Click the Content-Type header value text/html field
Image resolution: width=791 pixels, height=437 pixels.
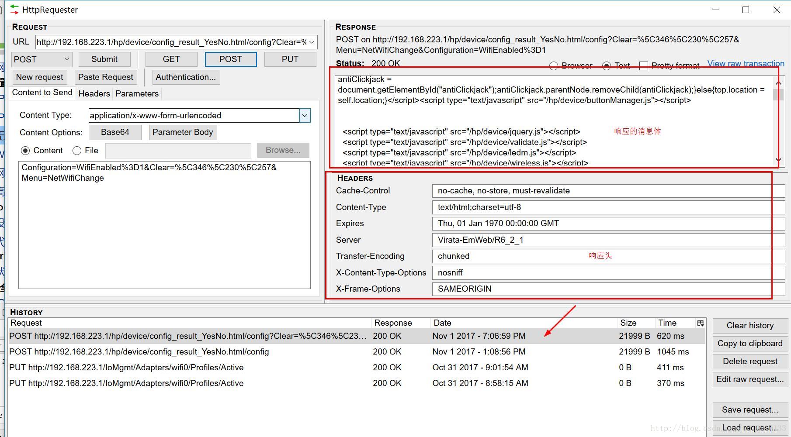click(608, 207)
